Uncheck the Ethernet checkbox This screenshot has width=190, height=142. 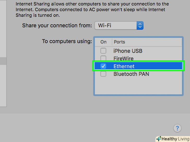[103, 66]
